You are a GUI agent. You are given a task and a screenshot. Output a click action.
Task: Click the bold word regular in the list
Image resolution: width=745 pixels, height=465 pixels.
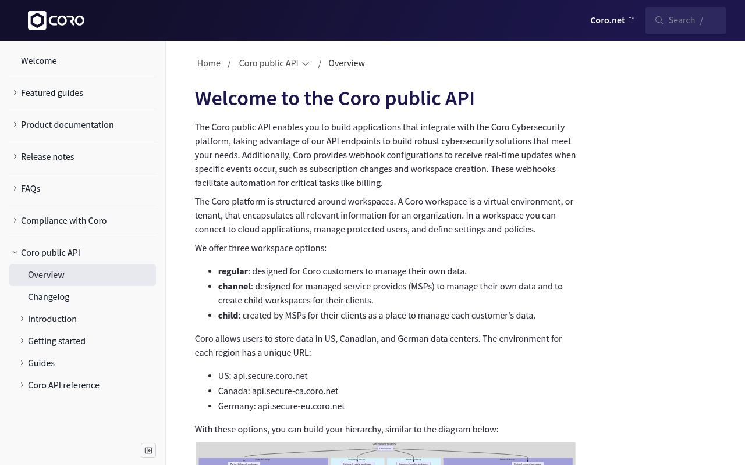point(233,271)
